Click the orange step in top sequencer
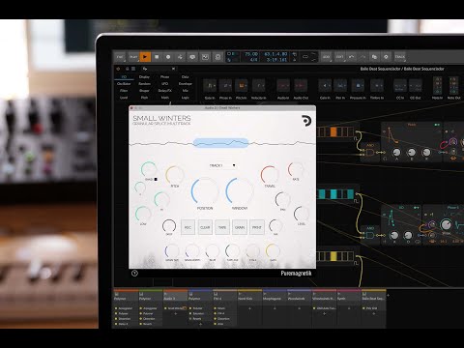Image resolution: width=464 pixels, height=348 pixels. click(x=333, y=131)
